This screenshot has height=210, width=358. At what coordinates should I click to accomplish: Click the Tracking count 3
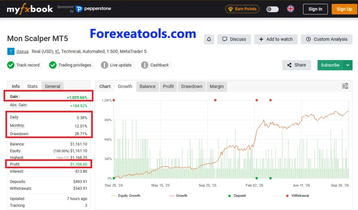[86, 205]
